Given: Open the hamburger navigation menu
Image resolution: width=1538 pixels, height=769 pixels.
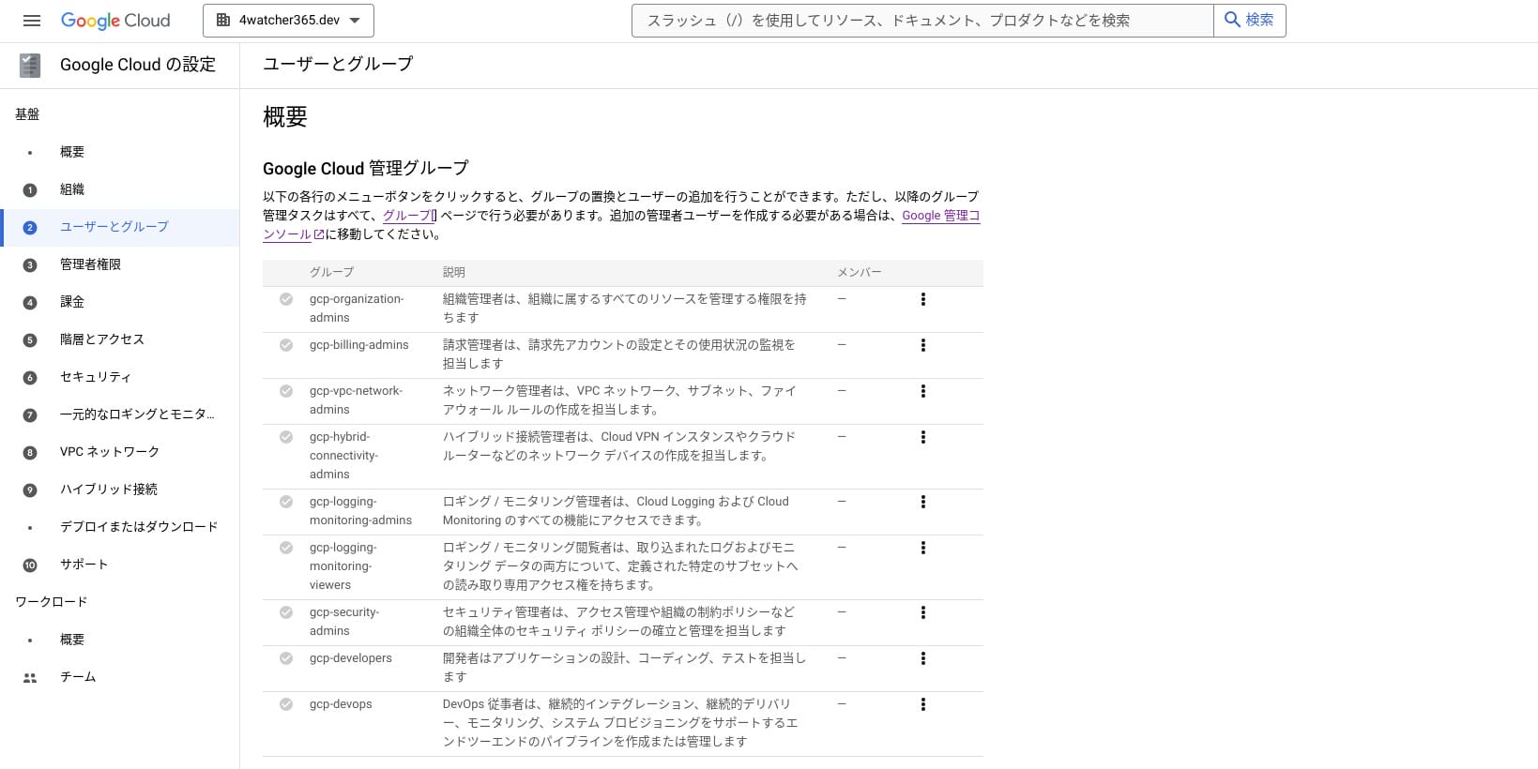Looking at the screenshot, I should click(x=31, y=21).
